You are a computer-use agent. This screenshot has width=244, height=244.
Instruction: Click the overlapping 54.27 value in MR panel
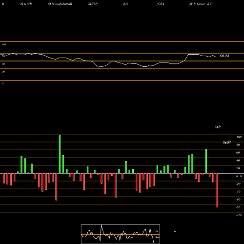coord(227,142)
